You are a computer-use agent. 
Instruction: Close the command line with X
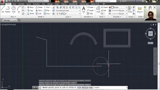(34, 87)
